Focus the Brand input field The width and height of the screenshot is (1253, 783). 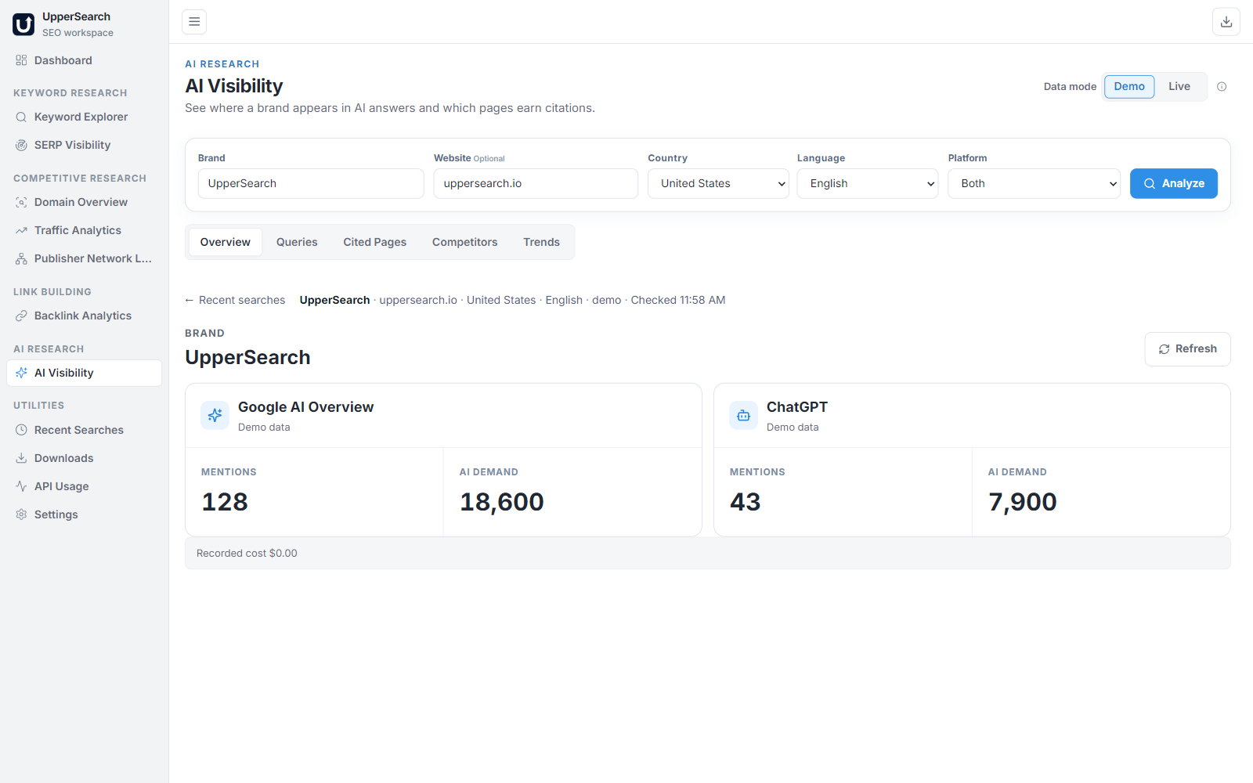coord(311,183)
